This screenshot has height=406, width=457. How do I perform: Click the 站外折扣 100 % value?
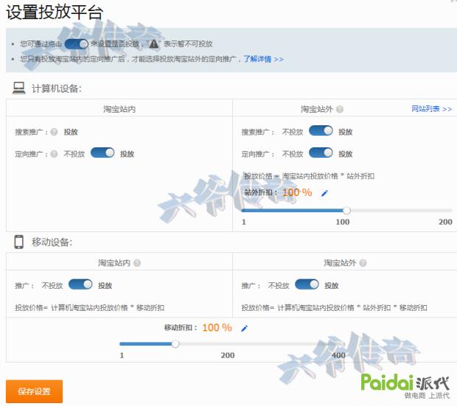point(297,192)
